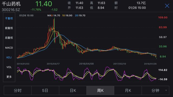Switch to the 月K tab
This screenshot has height=97, width=173.
(x=128, y=91)
